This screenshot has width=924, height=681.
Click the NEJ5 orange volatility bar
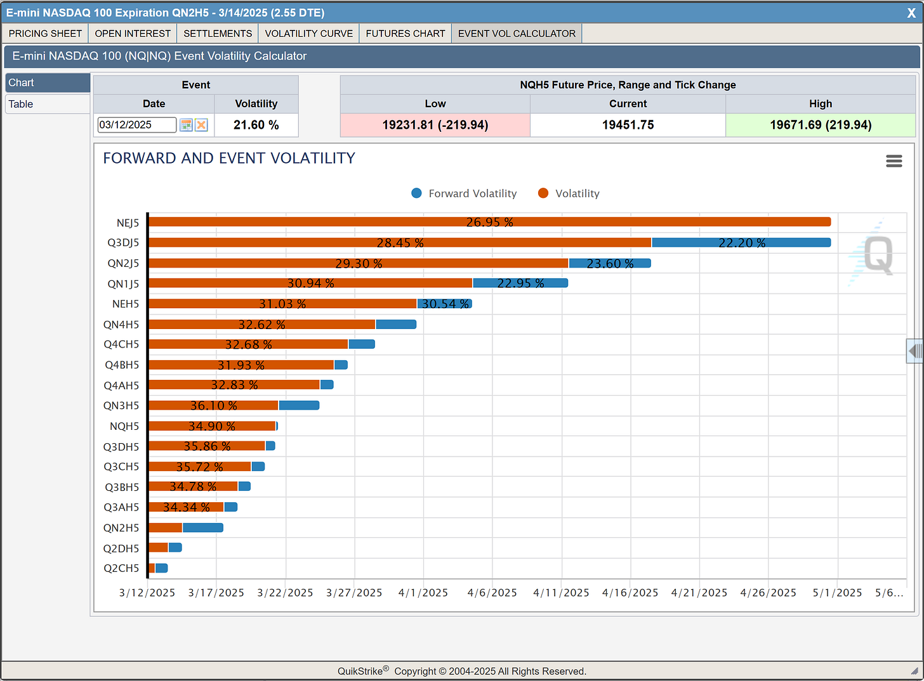tap(489, 222)
